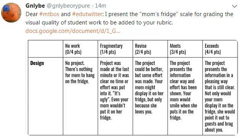Click the empty top-left rubric cell
The height and width of the screenshot is (138, 241).
click(45, 49)
